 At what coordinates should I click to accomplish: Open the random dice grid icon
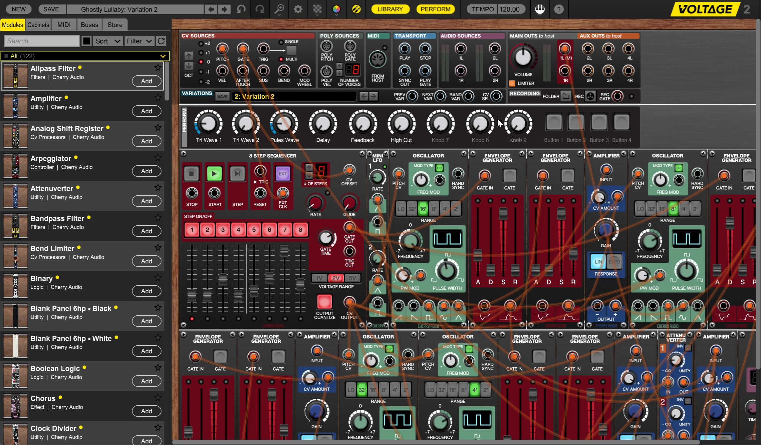pyautogui.click(x=317, y=9)
